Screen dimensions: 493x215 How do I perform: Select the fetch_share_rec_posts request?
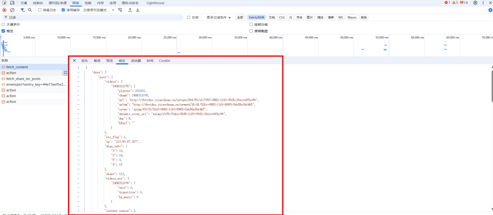coord(23,79)
